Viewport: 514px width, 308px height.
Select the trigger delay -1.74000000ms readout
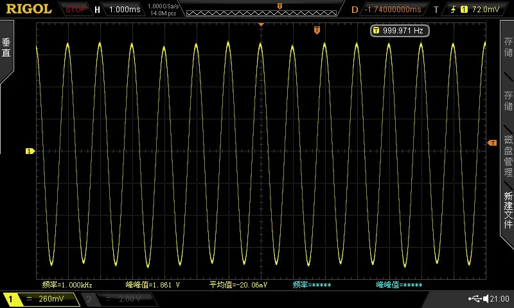click(393, 10)
